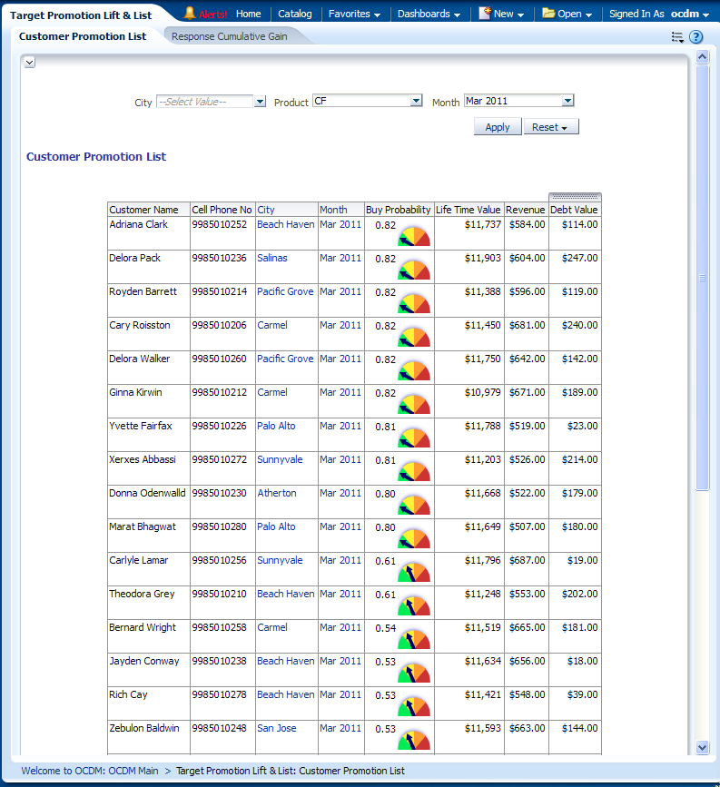Click the vertical scrollbar down arrow
Image resolution: width=720 pixels, height=787 pixels.
click(x=702, y=746)
